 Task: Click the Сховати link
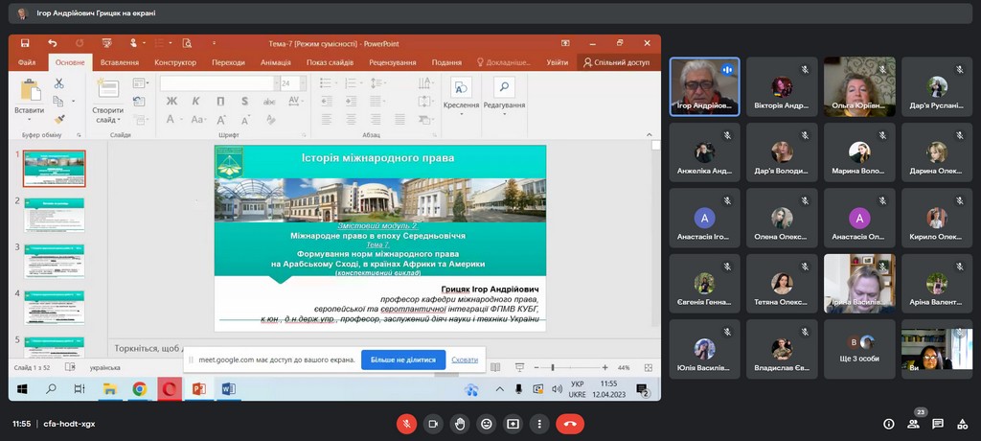point(465,360)
